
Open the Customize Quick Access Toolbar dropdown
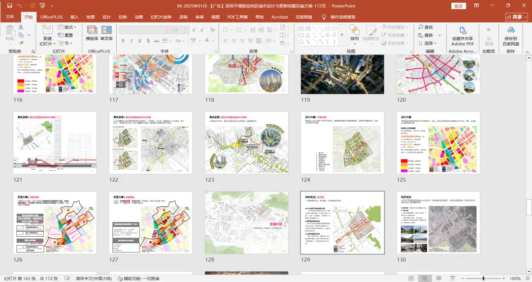click(x=52, y=6)
